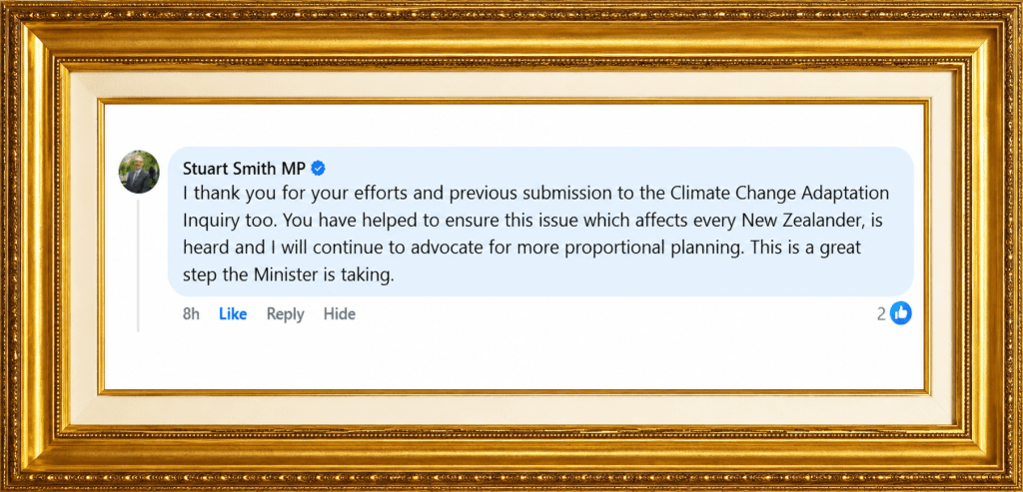Image resolution: width=1023 pixels, height=492 pixels.
Task: Click the blue verified badge icon
Action: point(318,169)
